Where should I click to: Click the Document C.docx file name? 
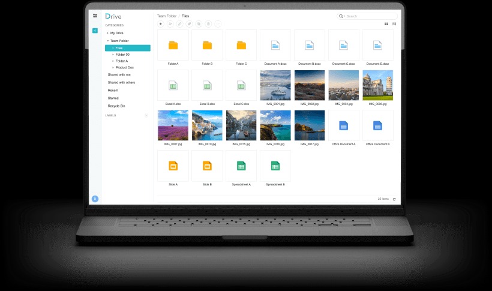coord(344,64)
